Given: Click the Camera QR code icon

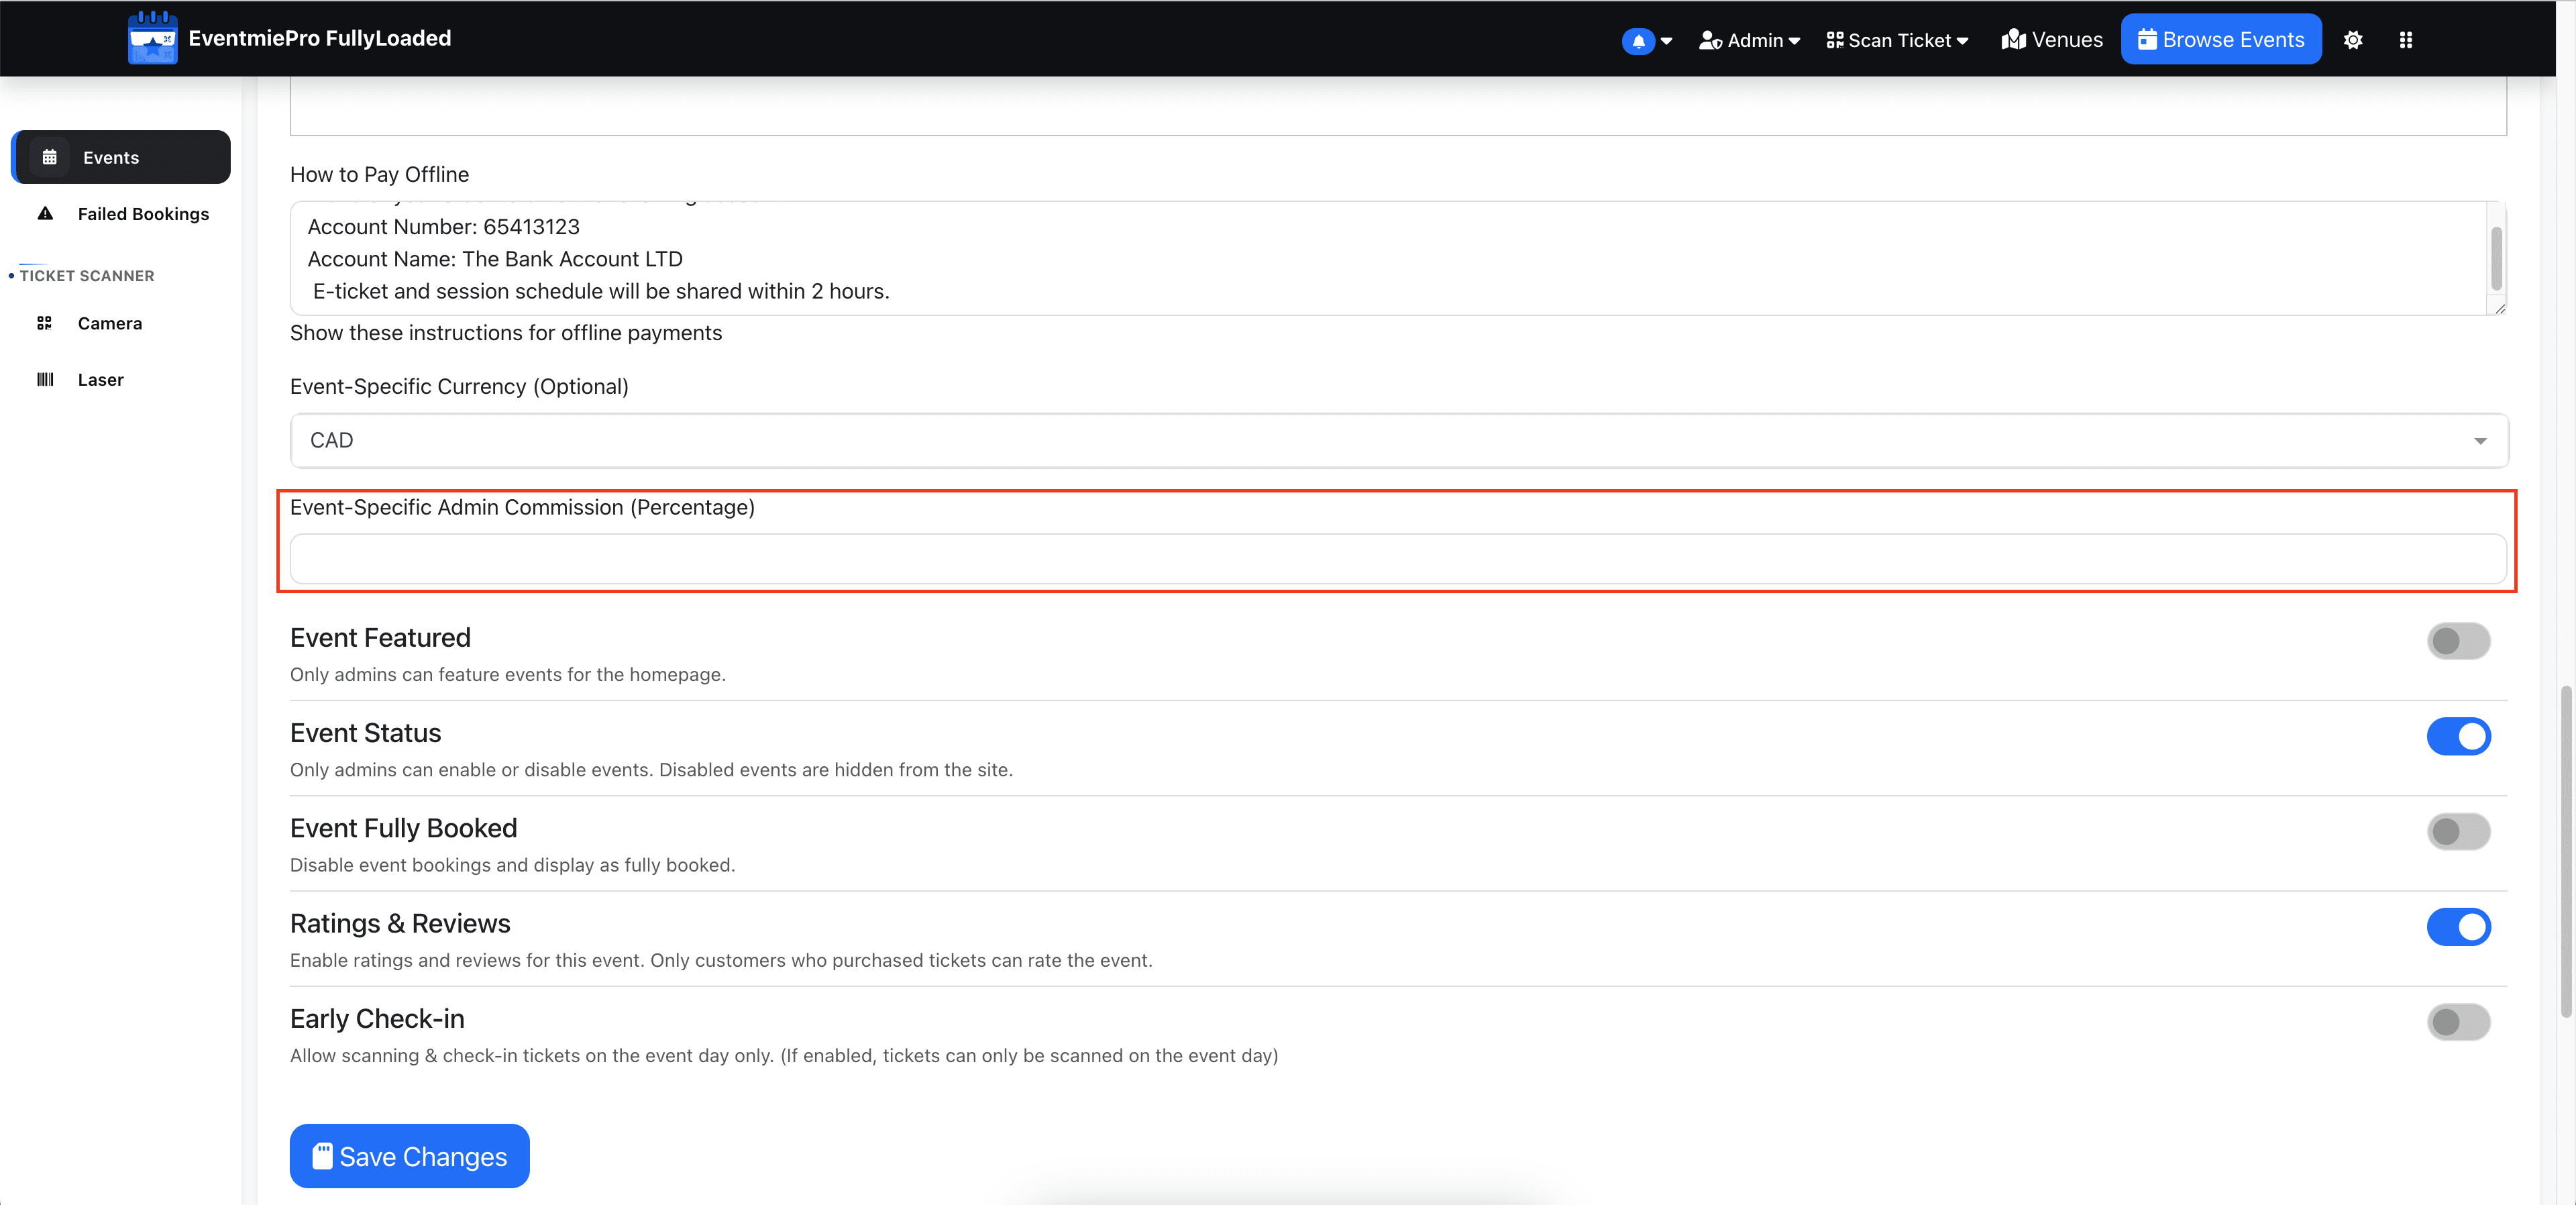Looking at the screenshot, I should pos(44,323).
